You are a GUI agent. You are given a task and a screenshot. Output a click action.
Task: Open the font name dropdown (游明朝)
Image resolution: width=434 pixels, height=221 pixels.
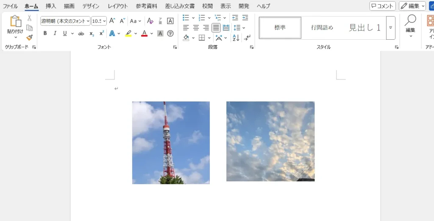point(65,21)
